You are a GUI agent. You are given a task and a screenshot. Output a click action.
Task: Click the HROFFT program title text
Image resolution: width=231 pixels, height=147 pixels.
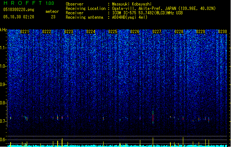click(23, 3)
